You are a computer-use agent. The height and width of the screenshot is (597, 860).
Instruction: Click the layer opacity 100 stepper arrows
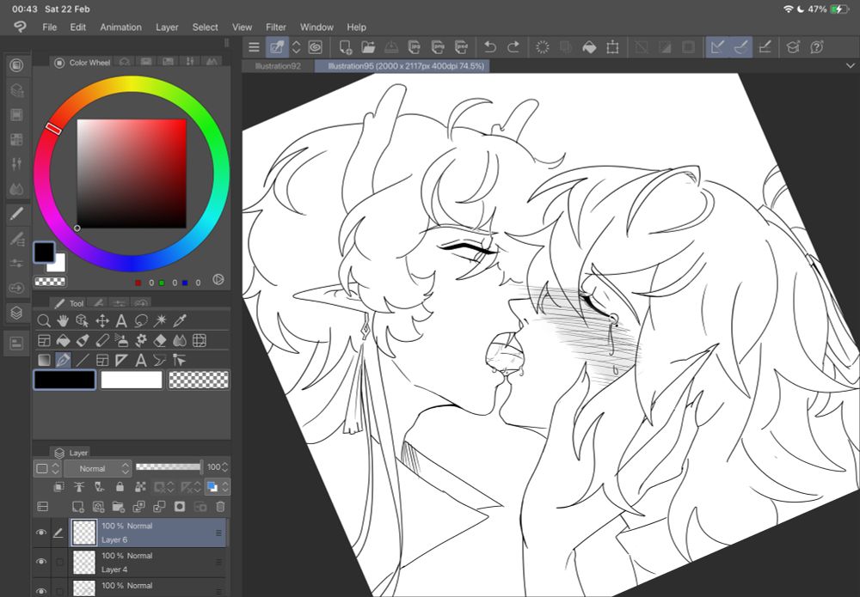[224, 467]
